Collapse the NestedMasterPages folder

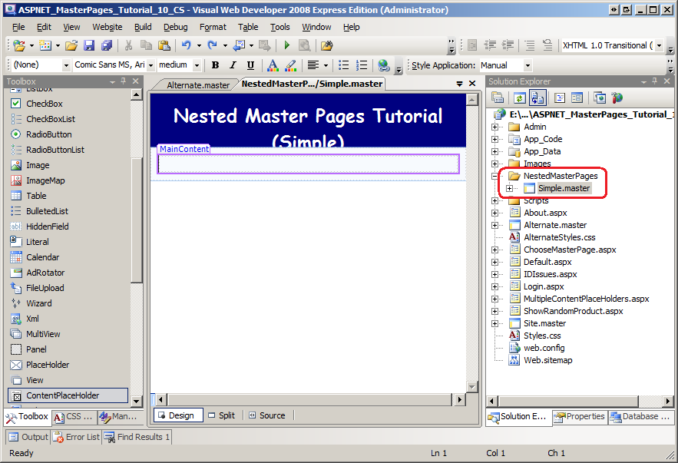coord(495,177)
